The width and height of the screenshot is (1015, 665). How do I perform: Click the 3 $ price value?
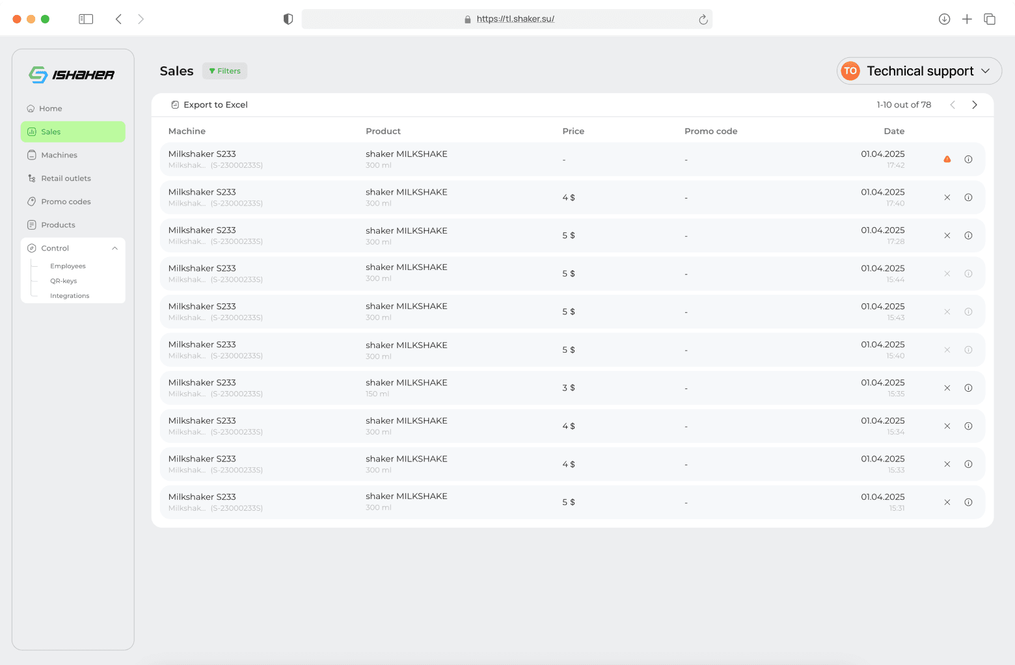(x=569, y=388)
